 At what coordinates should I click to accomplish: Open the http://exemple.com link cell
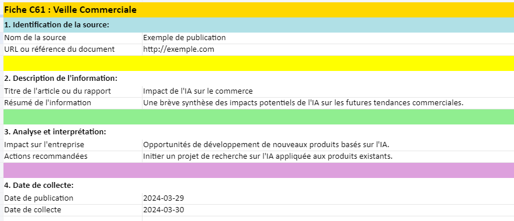coord(328,49)
